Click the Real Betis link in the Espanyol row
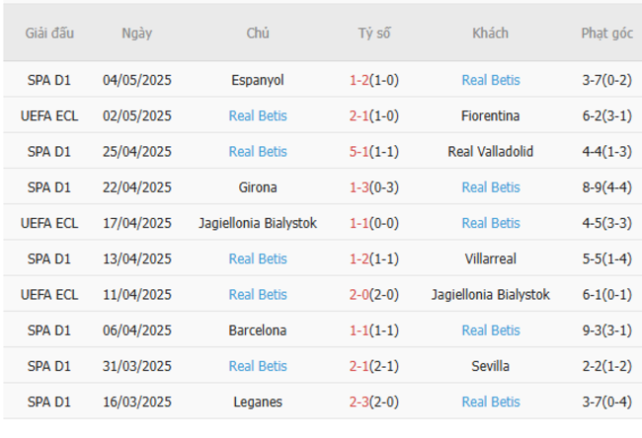 (491, 80)
